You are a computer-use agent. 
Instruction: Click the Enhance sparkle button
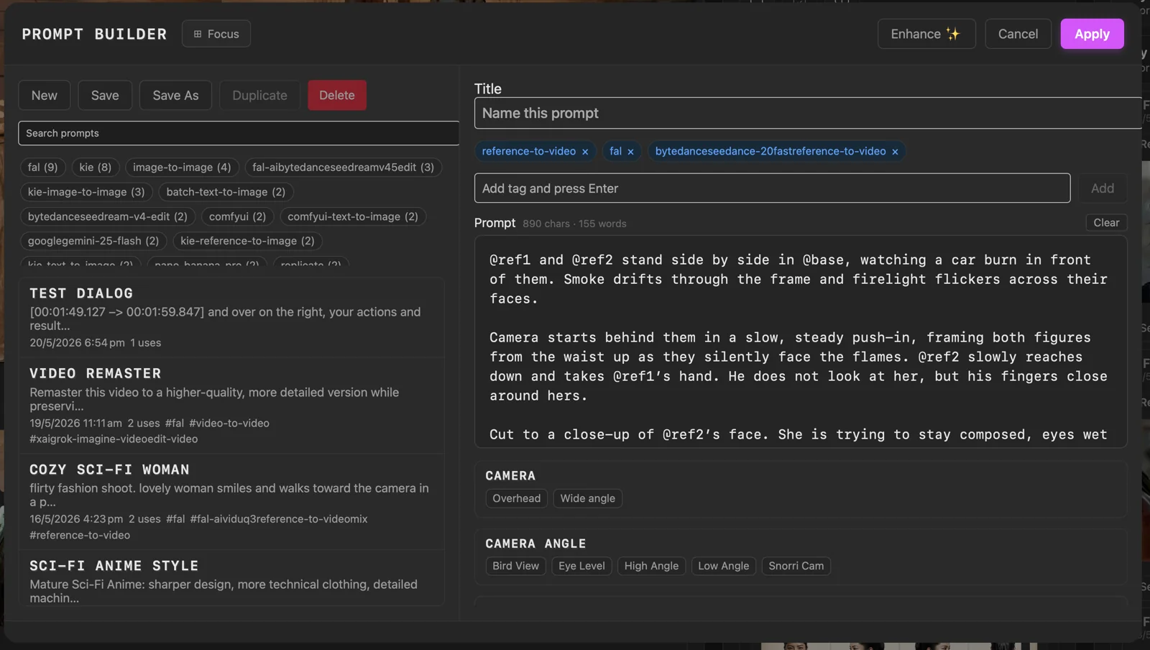pos(926,34)
